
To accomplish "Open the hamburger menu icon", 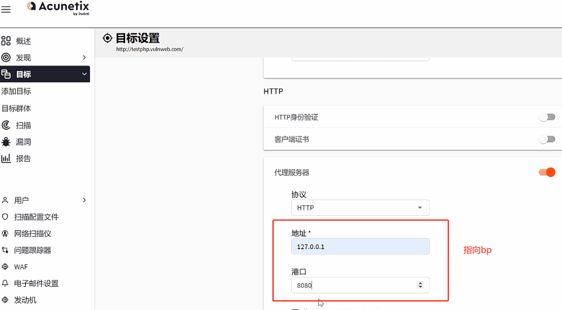I will tap(5, 9).
